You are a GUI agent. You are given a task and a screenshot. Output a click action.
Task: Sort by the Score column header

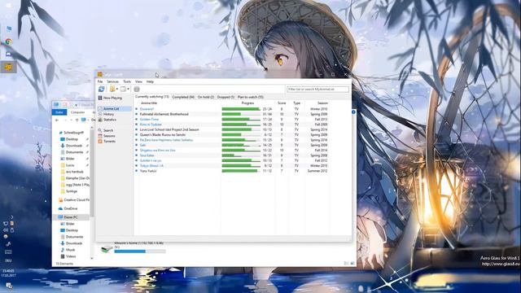[x=282, y=103]
